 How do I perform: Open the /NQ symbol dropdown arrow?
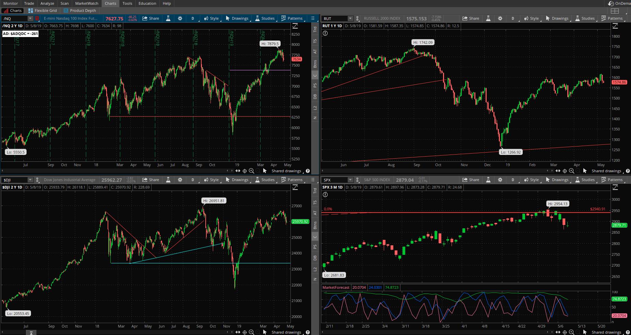(x=30, y=18)
